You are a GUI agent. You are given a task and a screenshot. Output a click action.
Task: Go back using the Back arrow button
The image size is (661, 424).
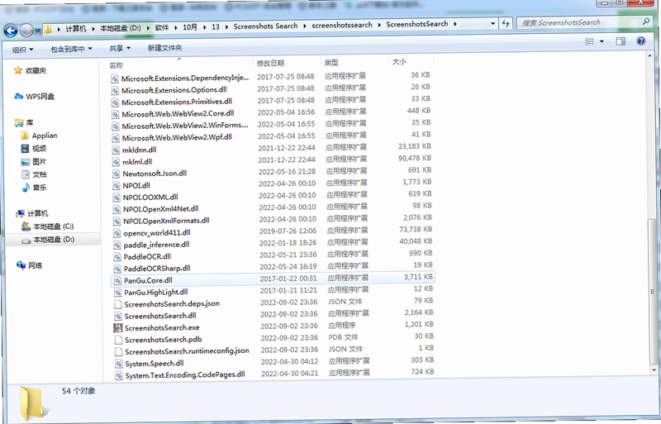11,31
